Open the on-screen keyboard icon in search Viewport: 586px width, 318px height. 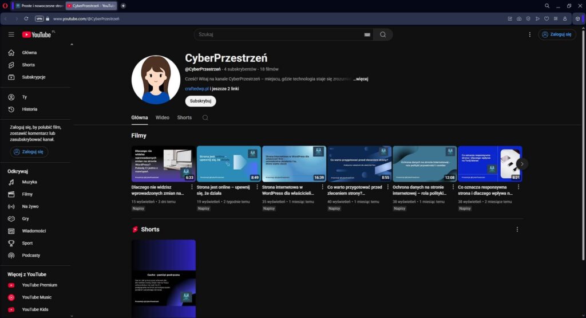tap(367, 34)
